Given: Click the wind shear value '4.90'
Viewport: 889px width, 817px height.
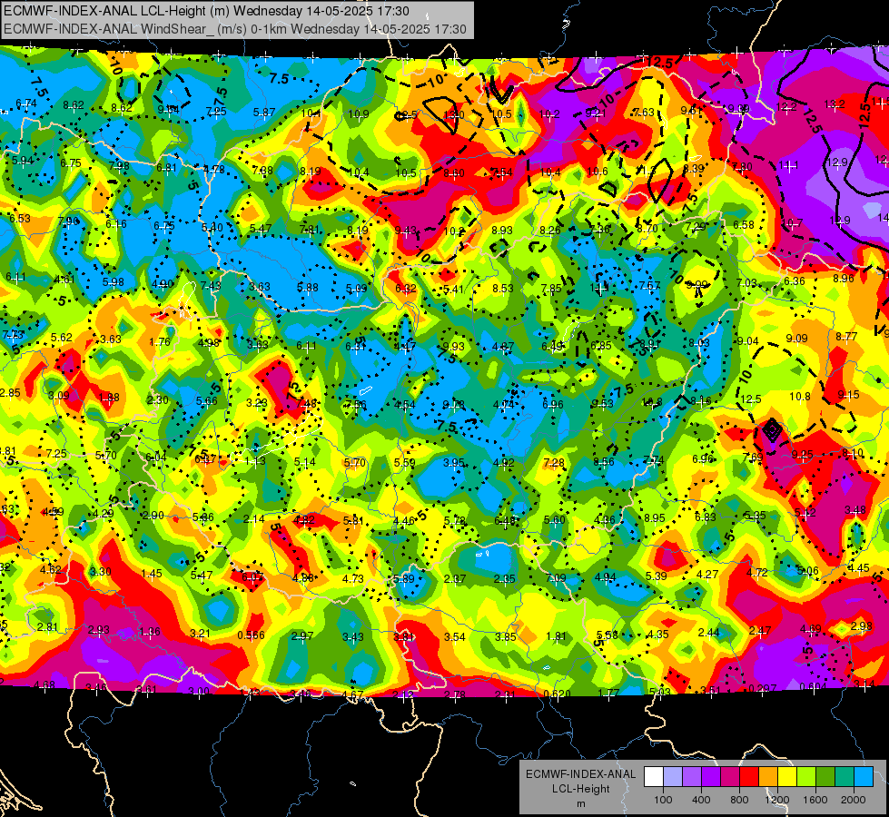Looking at the screenshot, I should point(163,284).
